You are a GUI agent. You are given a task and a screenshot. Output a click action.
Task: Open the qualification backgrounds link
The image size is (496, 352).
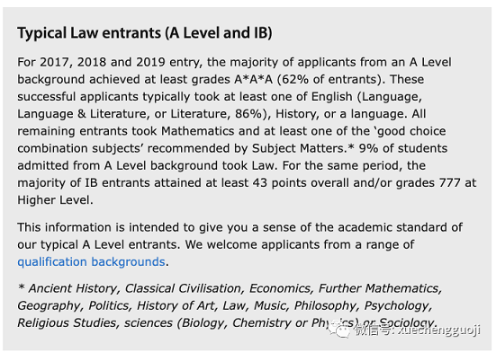point(91,262)
